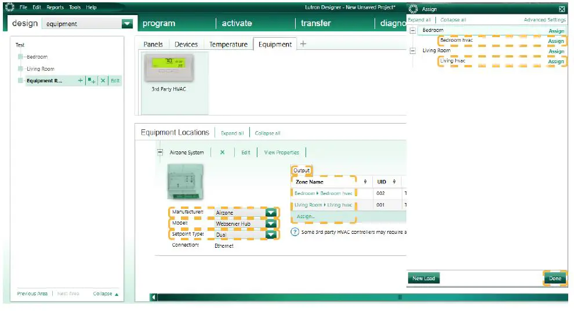Open the Manufacturer dropdown

271,212
